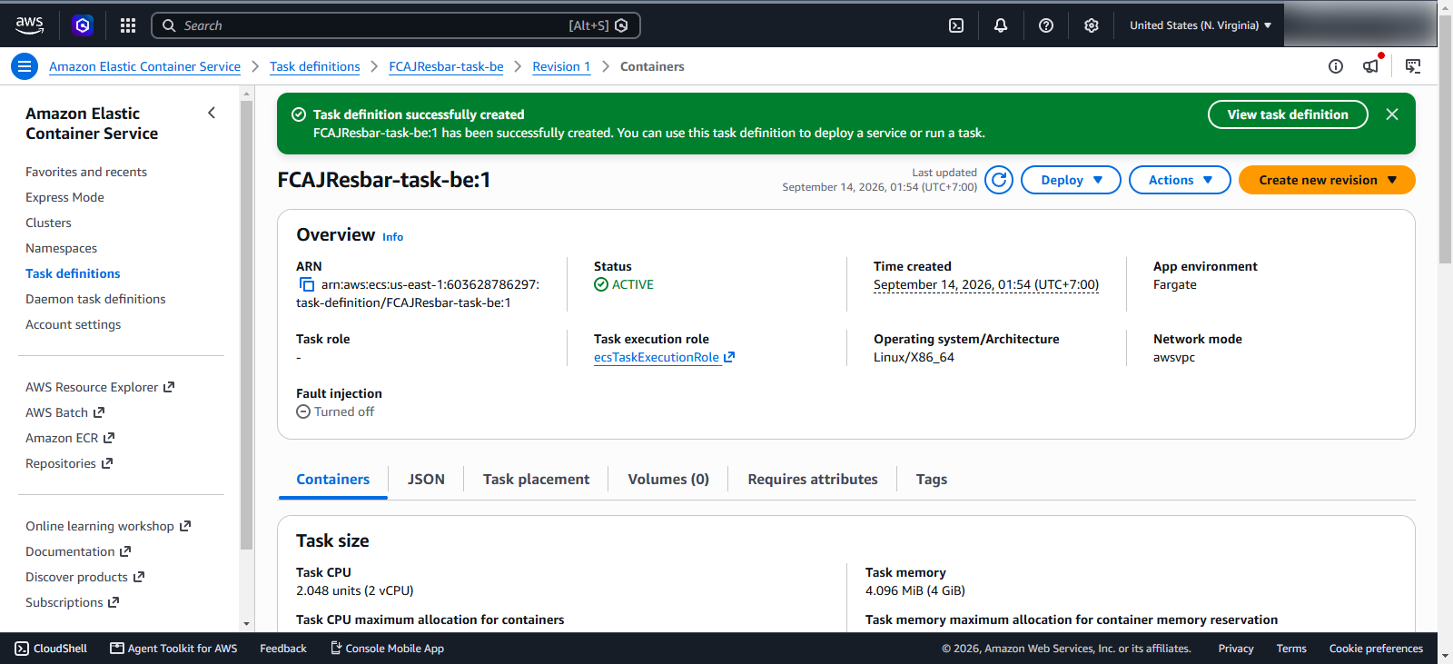
Task: Open Clusters in side navigation
Action: (48, 223)
